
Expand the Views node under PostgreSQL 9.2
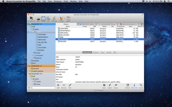click(x=33, y=53)
